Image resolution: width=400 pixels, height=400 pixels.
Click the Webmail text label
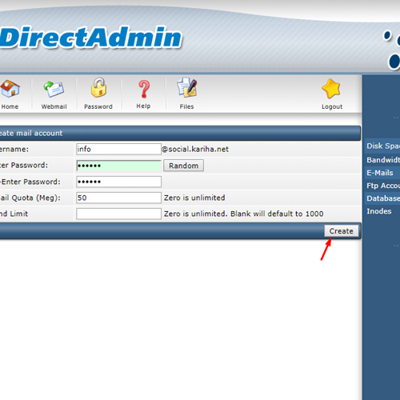tap(54, 106)
